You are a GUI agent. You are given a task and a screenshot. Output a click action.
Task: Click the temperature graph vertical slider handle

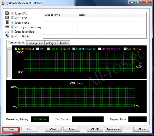(9, 48)
